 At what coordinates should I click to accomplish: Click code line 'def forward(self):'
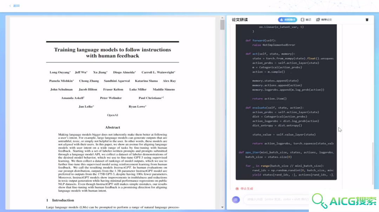260,40
